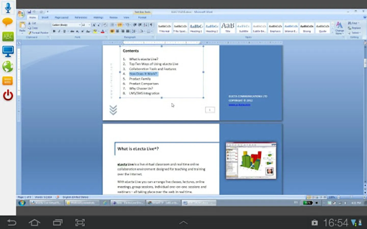The width and height of the screenshot is (367, 229).
Task: Open the chat speech bubble icon
Action: pyautogui.click(x=8, y=22)
